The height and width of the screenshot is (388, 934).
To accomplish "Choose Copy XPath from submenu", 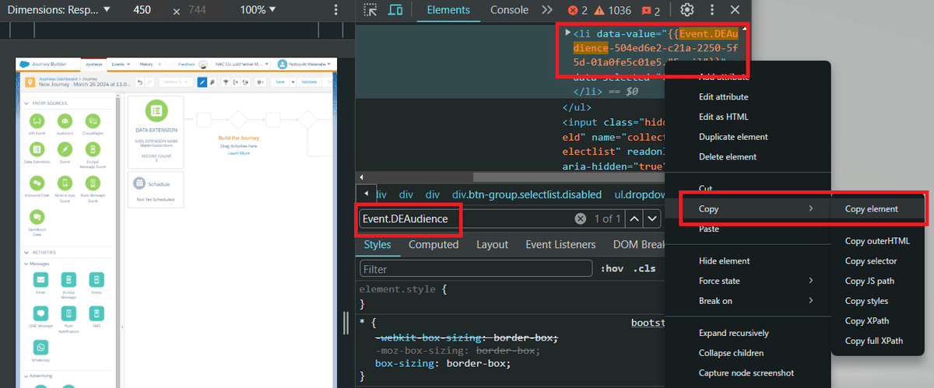I will [867, 321].
